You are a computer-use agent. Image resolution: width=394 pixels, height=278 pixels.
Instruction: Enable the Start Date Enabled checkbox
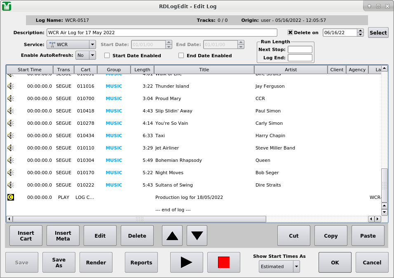point(107,56)
